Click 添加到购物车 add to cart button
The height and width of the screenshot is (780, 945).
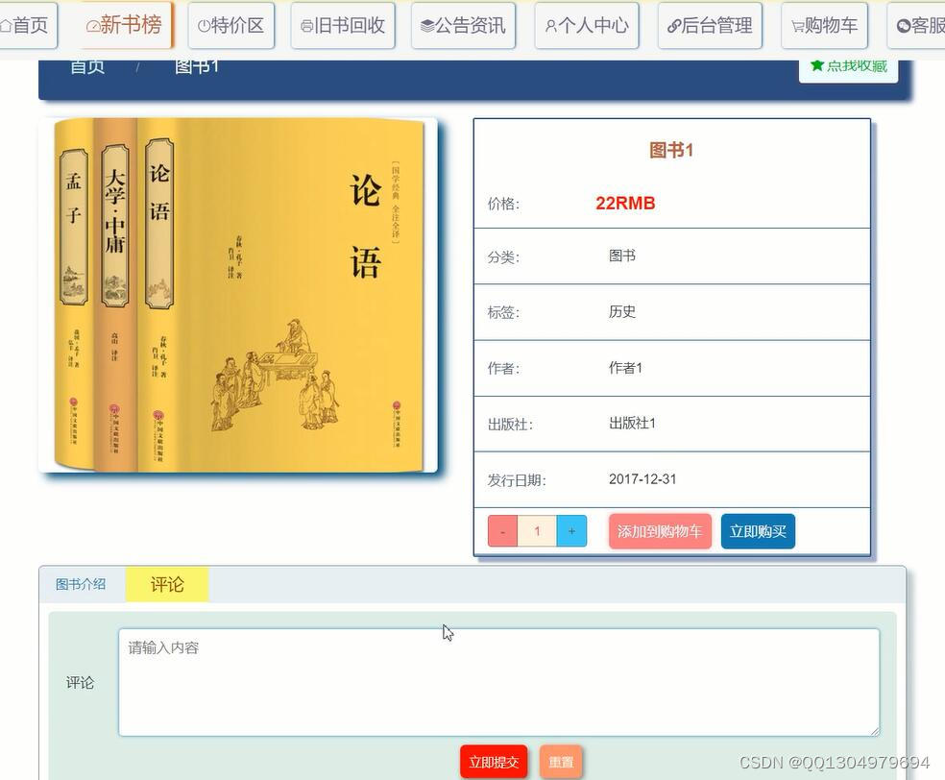pyautogui.click(x=660, y=531)
